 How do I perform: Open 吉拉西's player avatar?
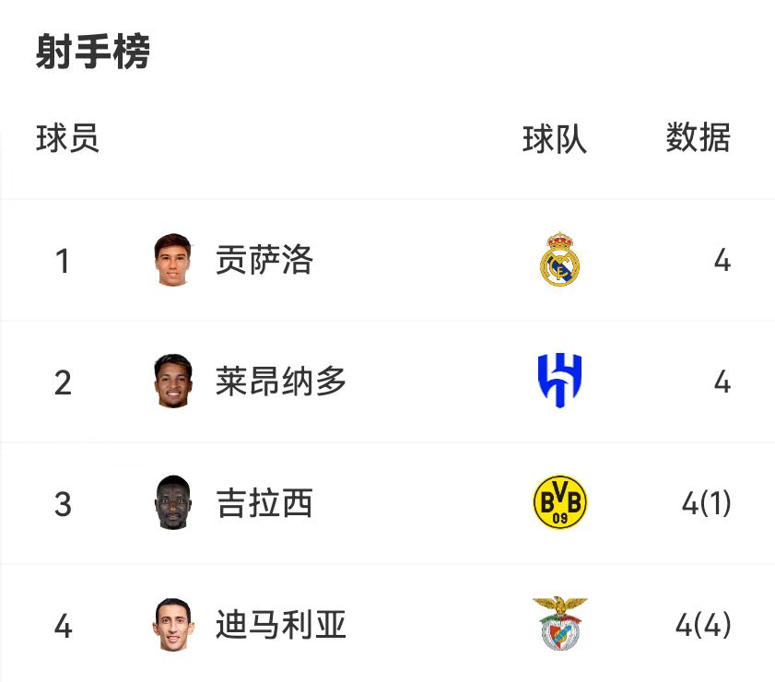click(x=173, y=503)
